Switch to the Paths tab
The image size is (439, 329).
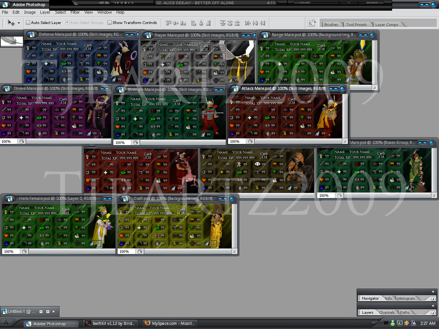[405, 313]
